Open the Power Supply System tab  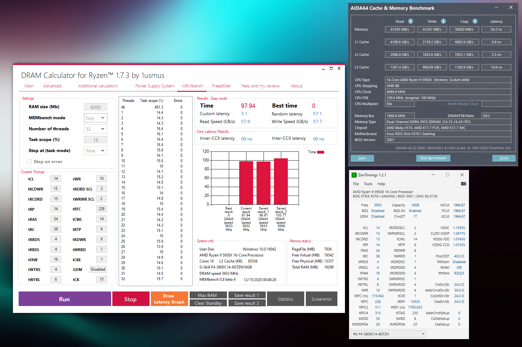pos(155,86)
